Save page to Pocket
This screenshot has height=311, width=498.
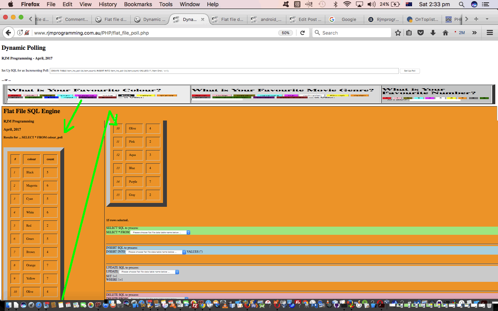pyautogui.click(x=421, y=33)
